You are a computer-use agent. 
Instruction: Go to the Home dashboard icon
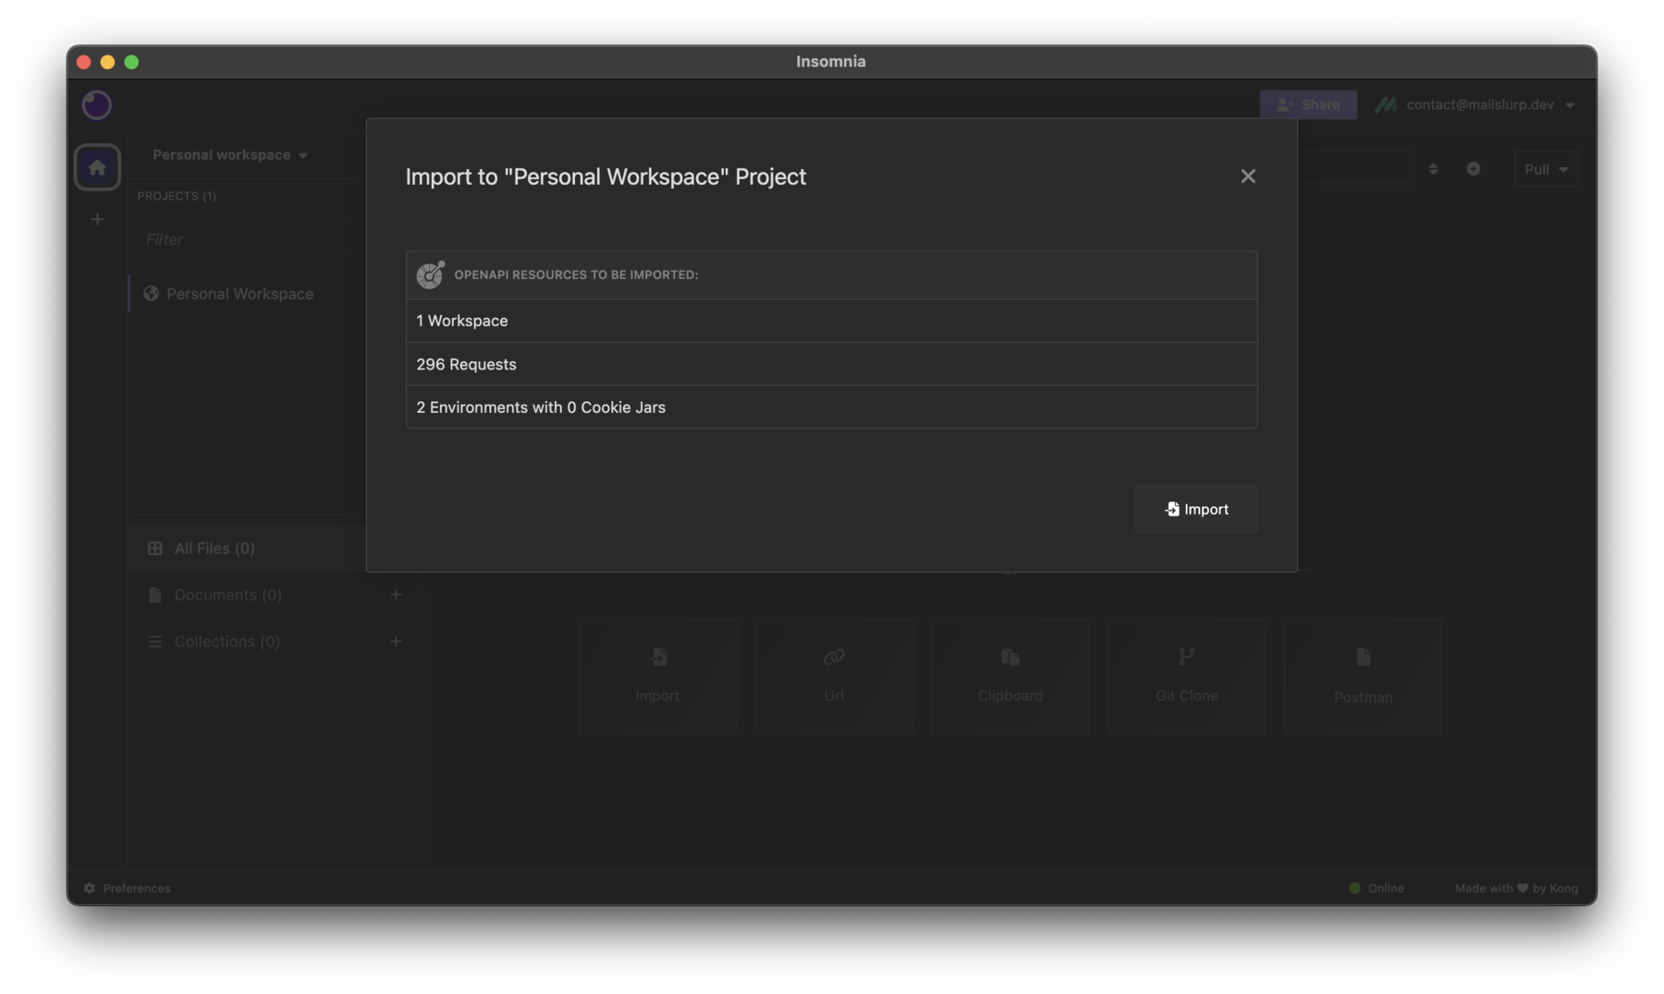click(97, 167)
